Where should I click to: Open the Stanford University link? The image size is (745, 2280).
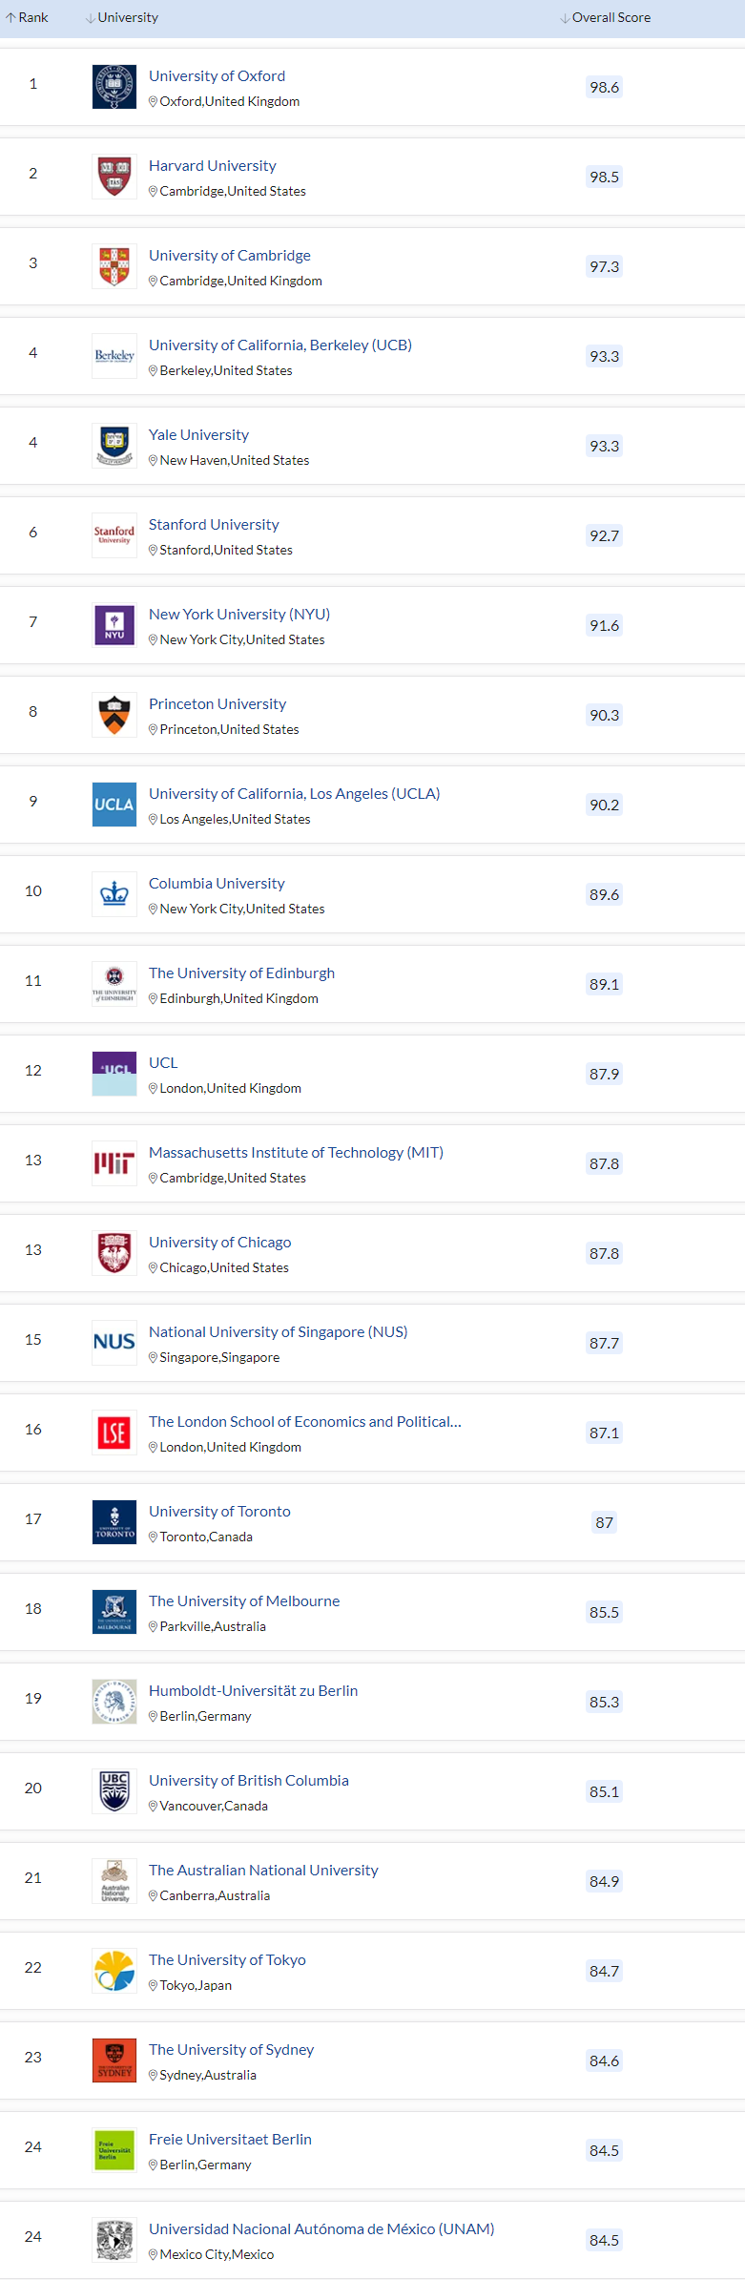214,525
